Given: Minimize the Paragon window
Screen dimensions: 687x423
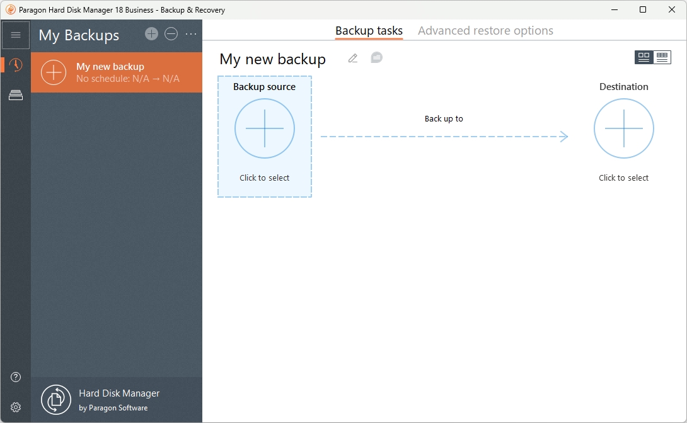Looking at the screenshot, I should pyautogui.click(x=615, y=9).
